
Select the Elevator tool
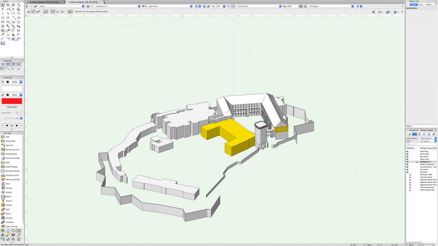[x=9, y=218]
